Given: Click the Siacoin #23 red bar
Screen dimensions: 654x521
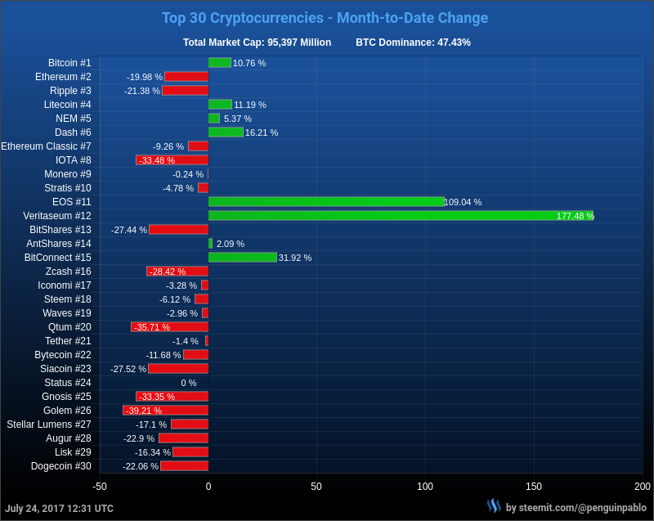Looking at the screenshot, I should [178, 369].
